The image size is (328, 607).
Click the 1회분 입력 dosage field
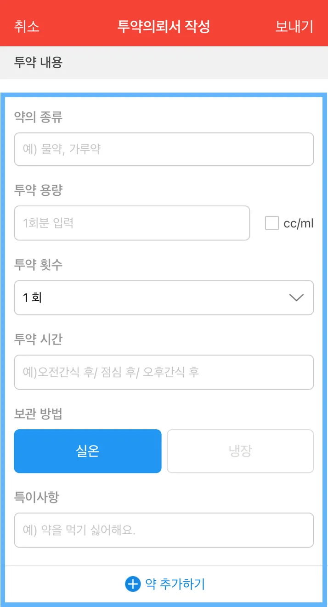point(132,223)
